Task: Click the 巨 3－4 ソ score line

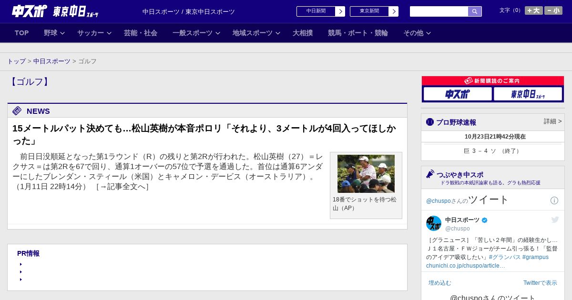Action: click(x=493, y=151)
